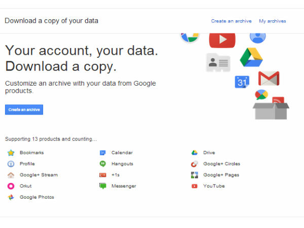Screen dimensions: 304x228
Task: Click the Orkut pink circle icon
Action: point(11,186)
